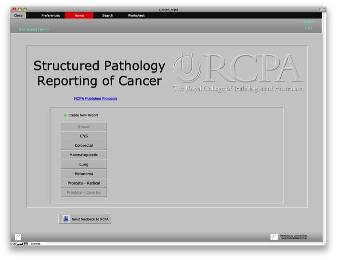Click the feedback icon on Send feedback button

[x=66, y=219]
